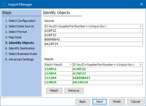Click the Finish button

click(x=117, y=102)
